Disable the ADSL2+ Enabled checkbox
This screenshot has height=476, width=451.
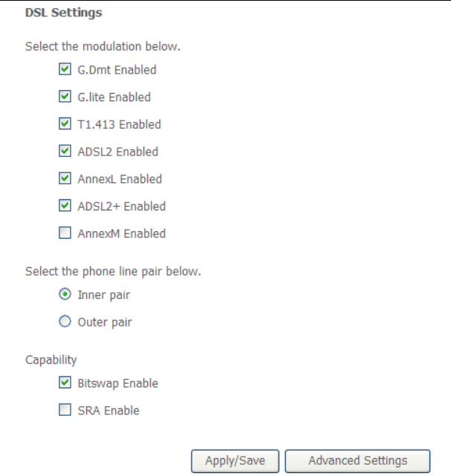coord(65,206)
